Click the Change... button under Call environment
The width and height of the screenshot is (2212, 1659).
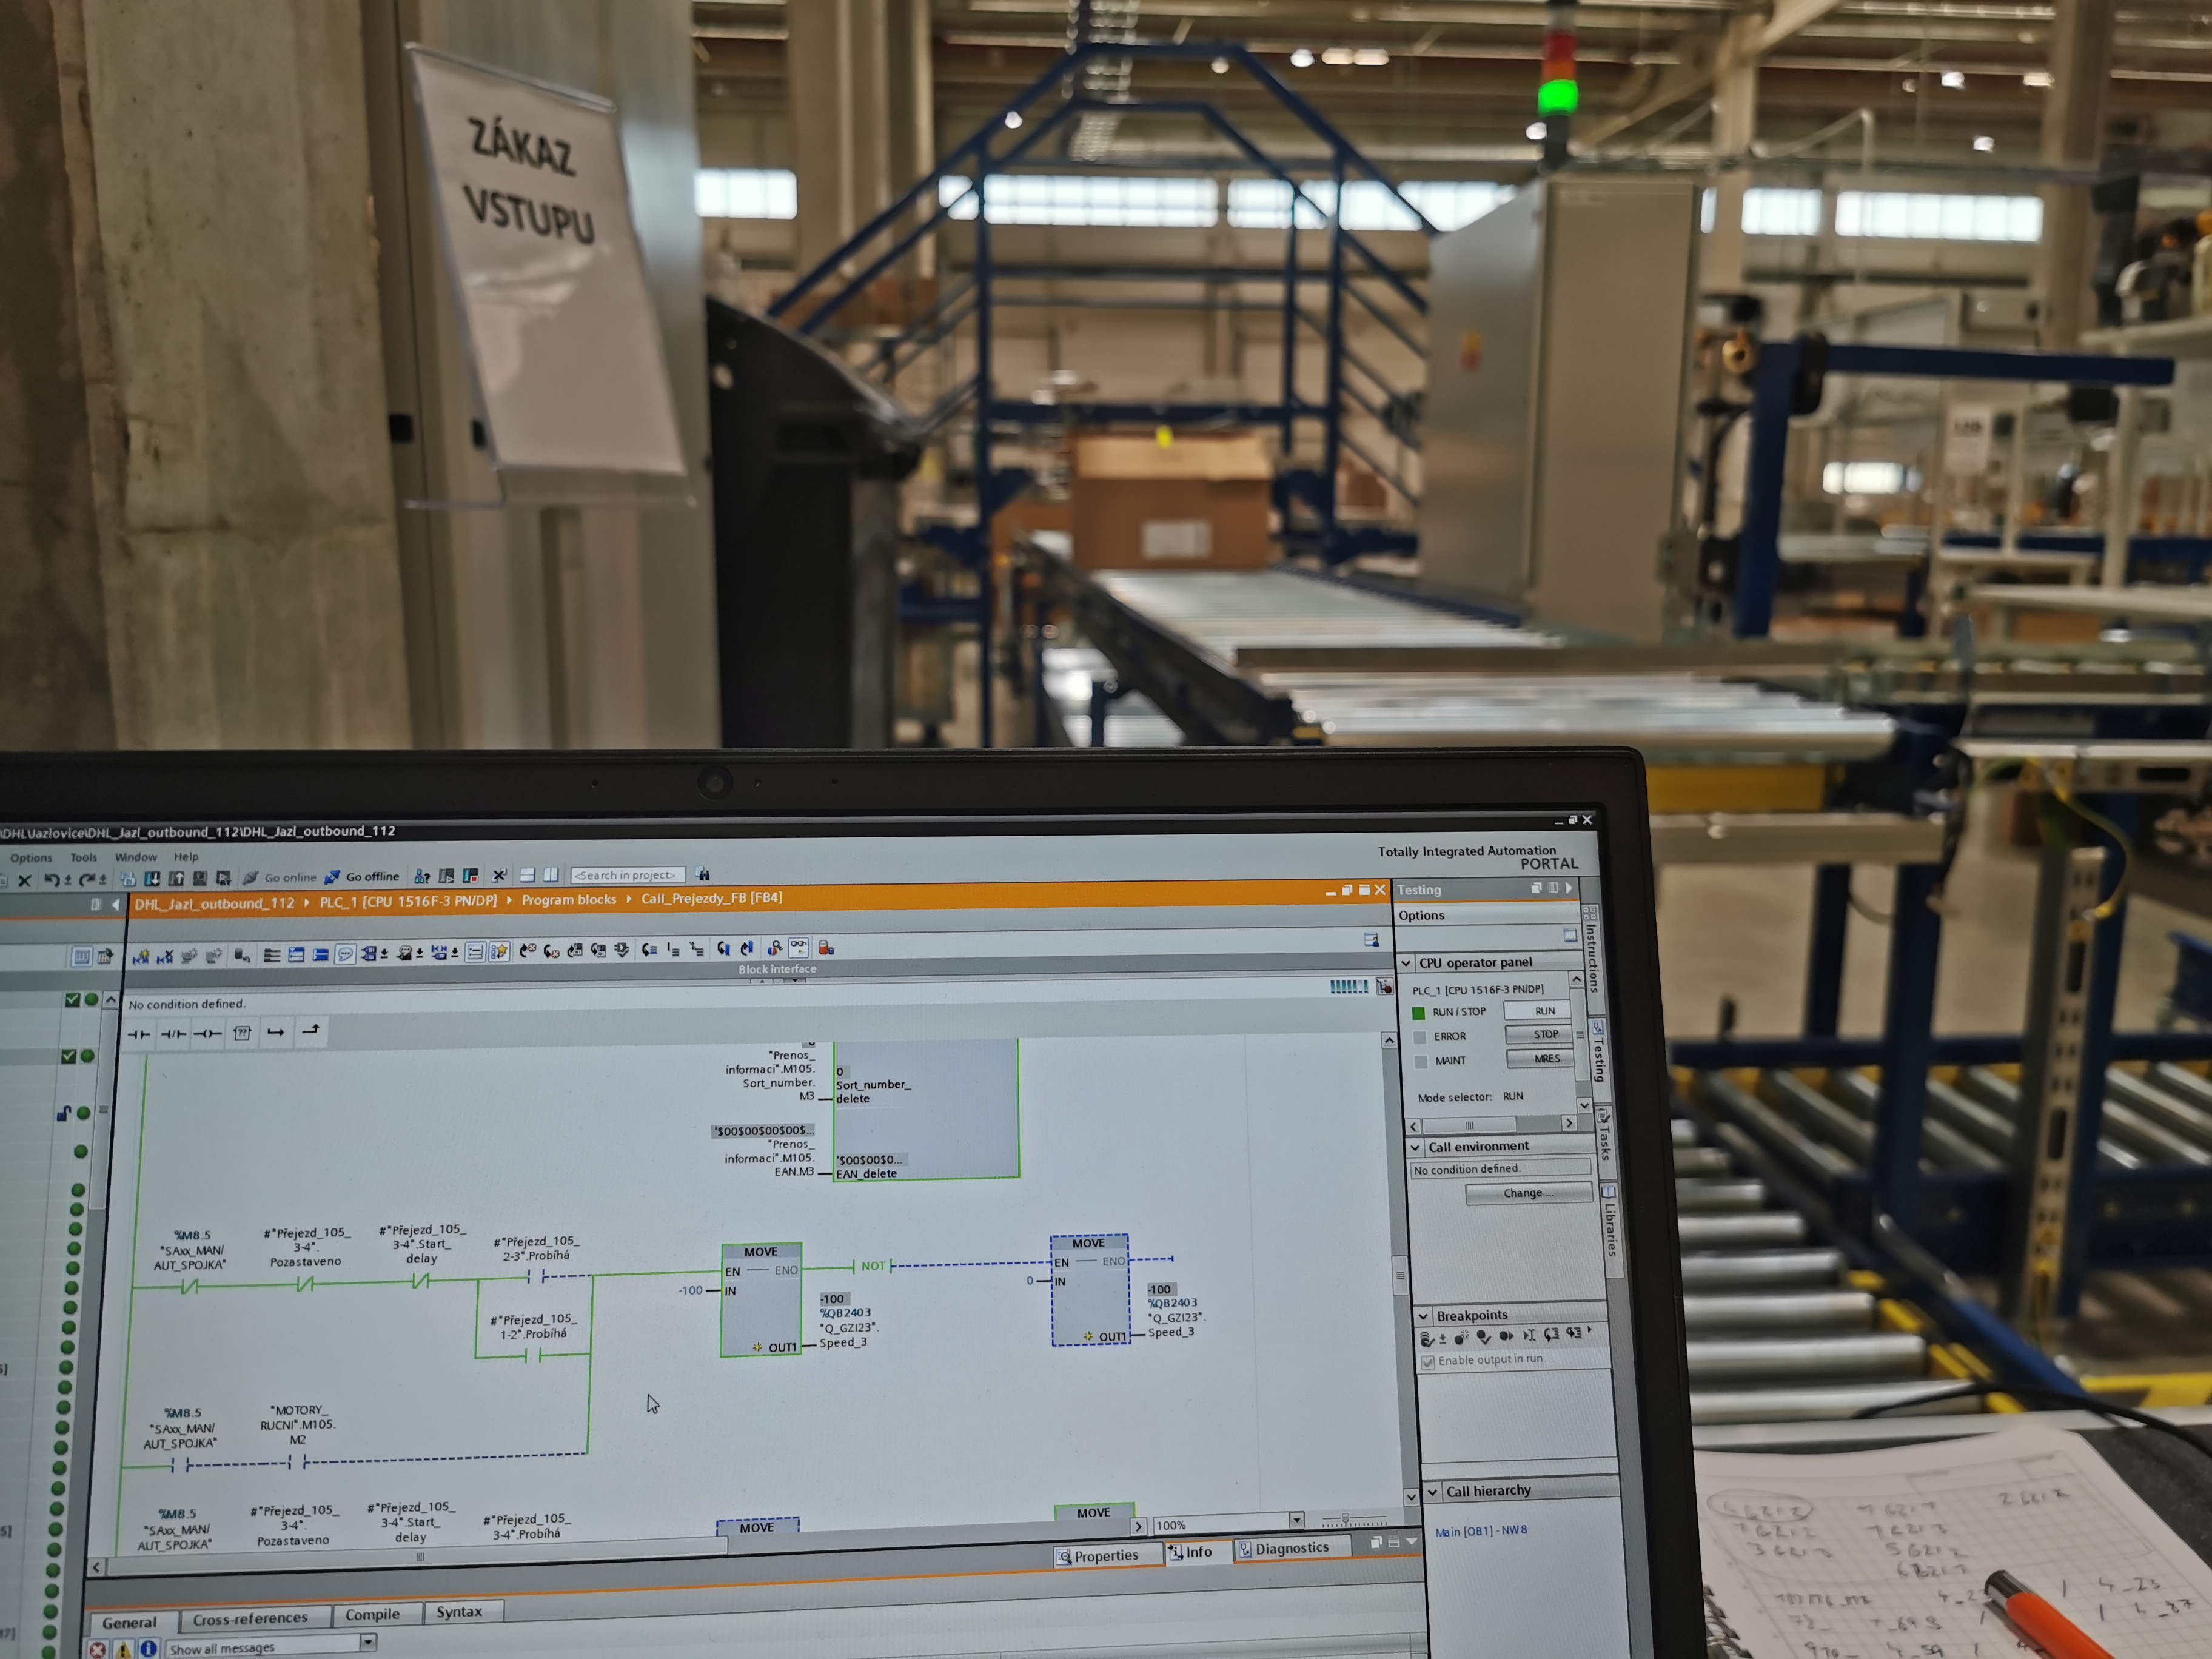coord(1528,1193)
